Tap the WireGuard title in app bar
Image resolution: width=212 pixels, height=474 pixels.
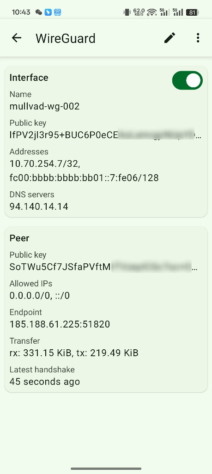click(66, 38)
